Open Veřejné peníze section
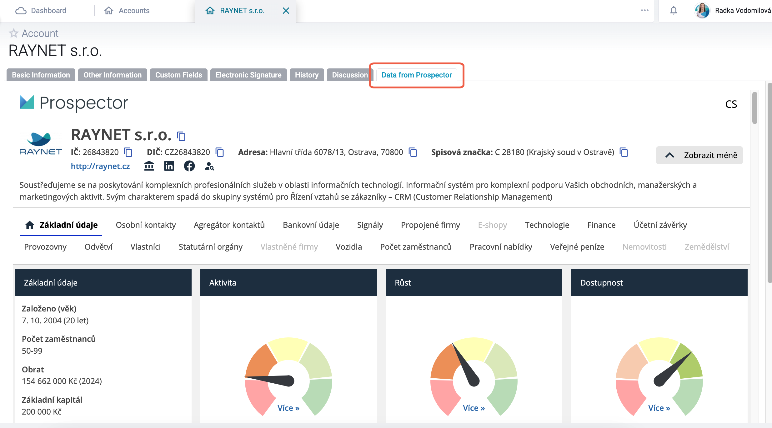Image resolution: width=772 pixels, height=428 pixels. (577, 247)
